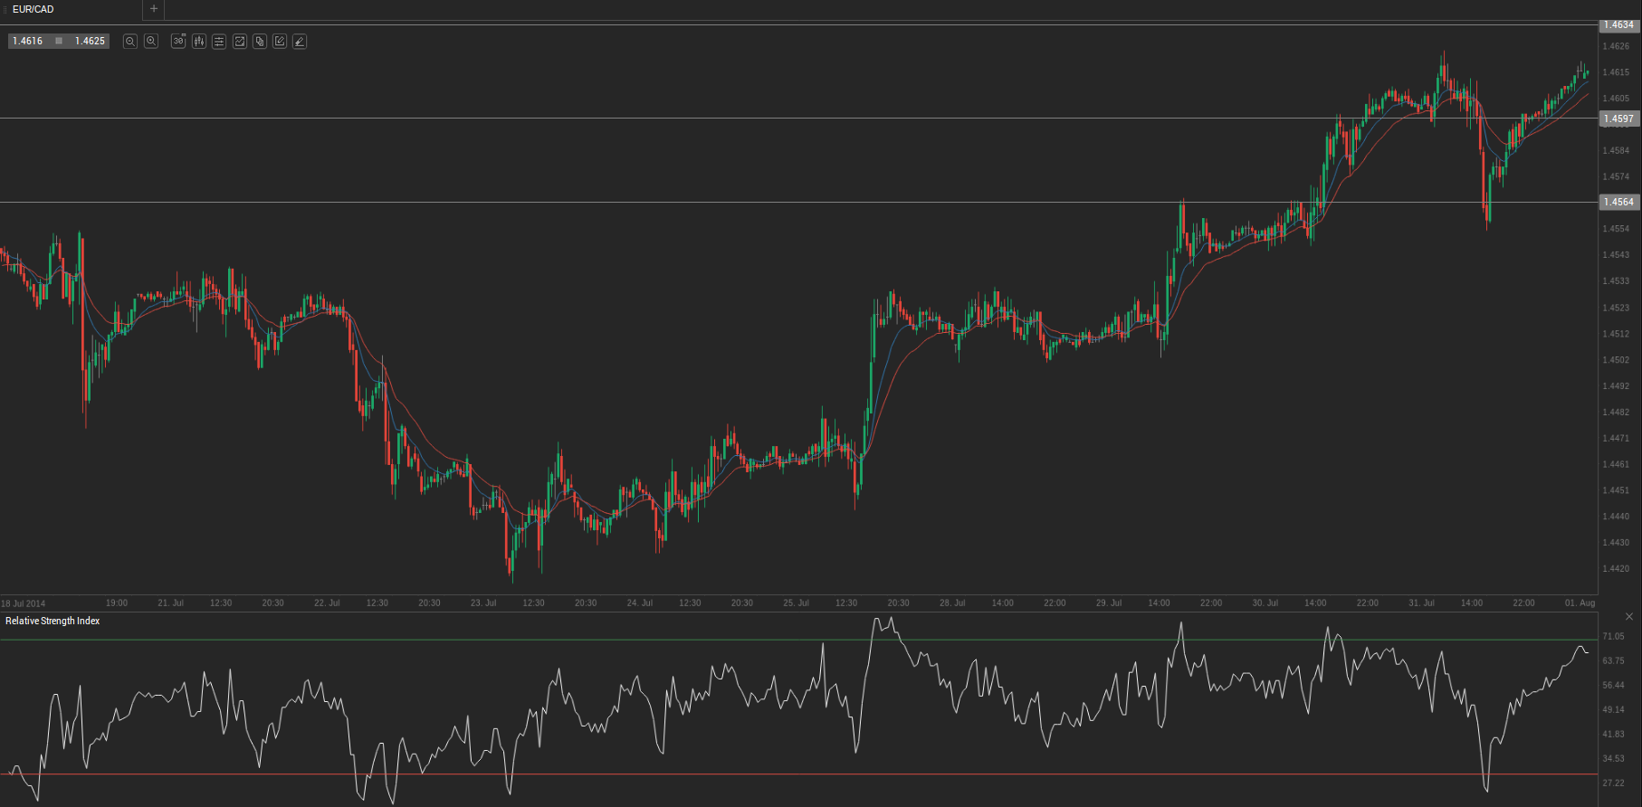Image resolution: width=1642 pixels, height=807 pixels.
Task: Click the '23. Jul' date label
Action: (x=483, y=603)
